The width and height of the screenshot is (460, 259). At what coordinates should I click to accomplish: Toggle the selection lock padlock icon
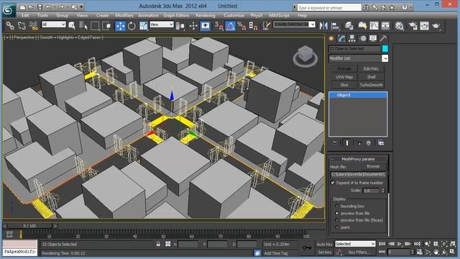(158, 244)
